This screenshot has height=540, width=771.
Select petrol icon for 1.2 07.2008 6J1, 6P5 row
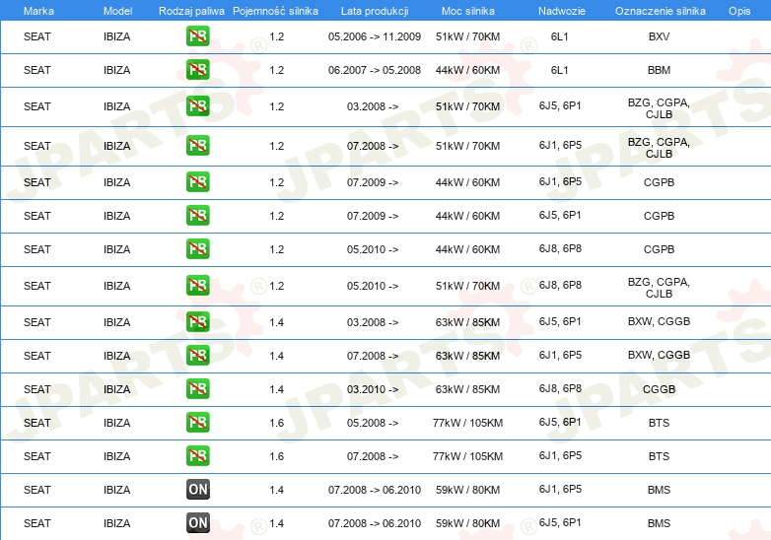click(197, 146)
